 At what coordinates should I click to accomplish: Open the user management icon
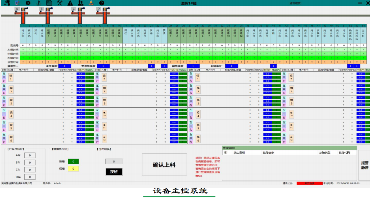(x=81, y=3)
